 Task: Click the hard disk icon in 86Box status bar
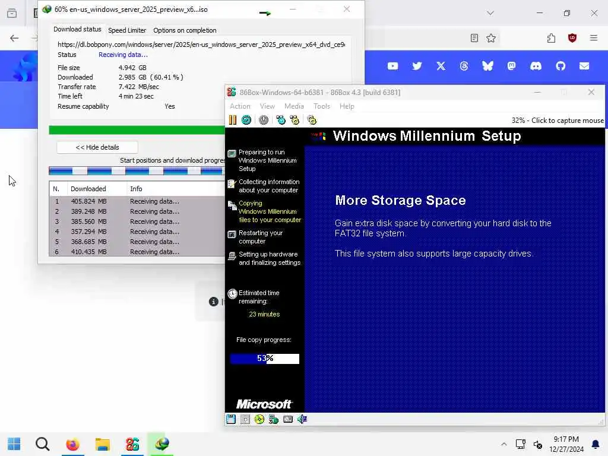(x=288, y=419)
